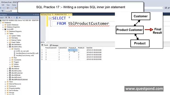Screen dimensions: 170x95
Task: Open the InvoiceDB database combo box
Action: point(11,11)
